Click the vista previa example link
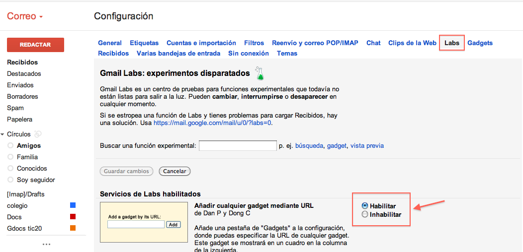 (367, 145)
